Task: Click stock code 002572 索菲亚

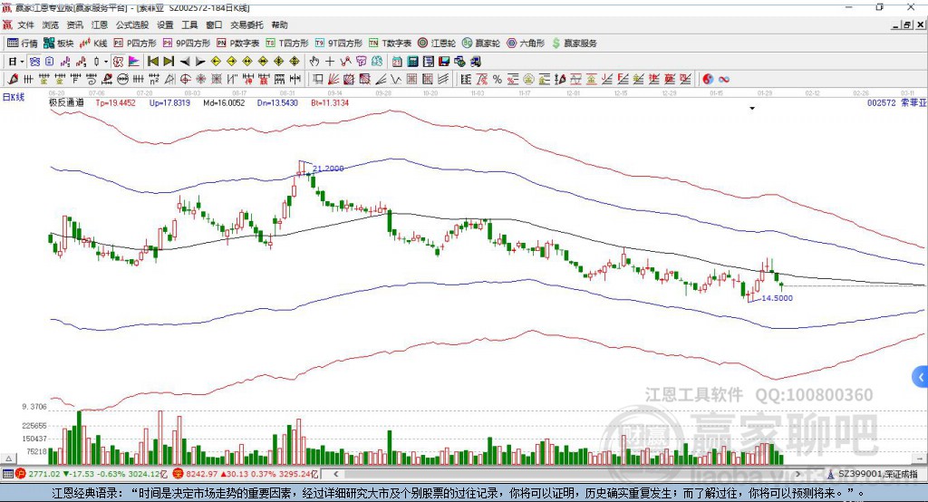Action: coord(896,103)
